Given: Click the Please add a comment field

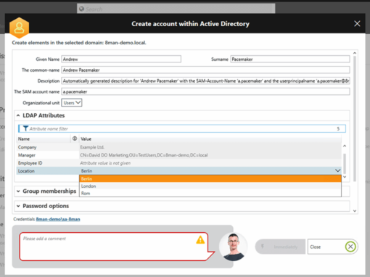Looking at the screenshot, I should click(114, 247).
